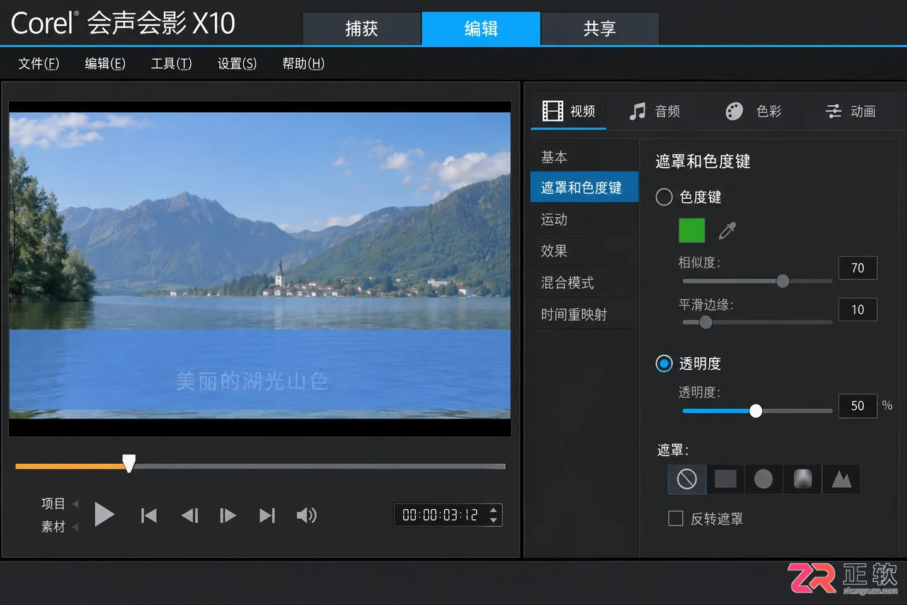Open the 捕获 step tab

362,28
